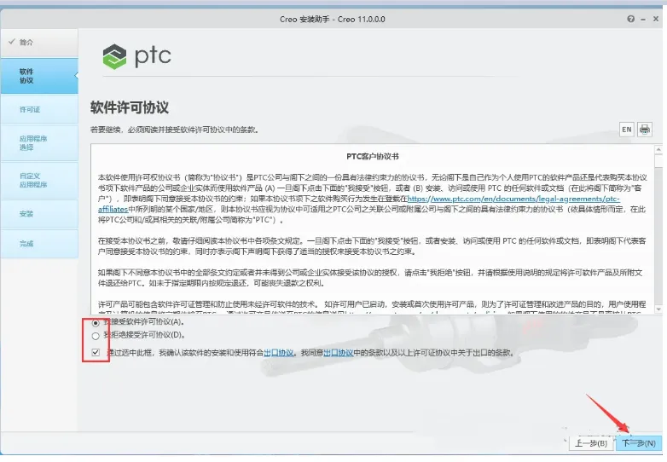Screen dimensions: 667x462
Task: Open the ptc.com legal-agreements hyperlink
Action: pos(513,199)
